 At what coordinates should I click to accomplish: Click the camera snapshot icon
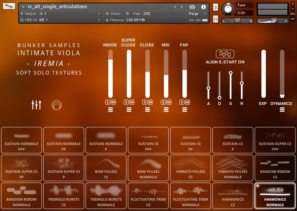pyautogui.click(x=192, y=7)
